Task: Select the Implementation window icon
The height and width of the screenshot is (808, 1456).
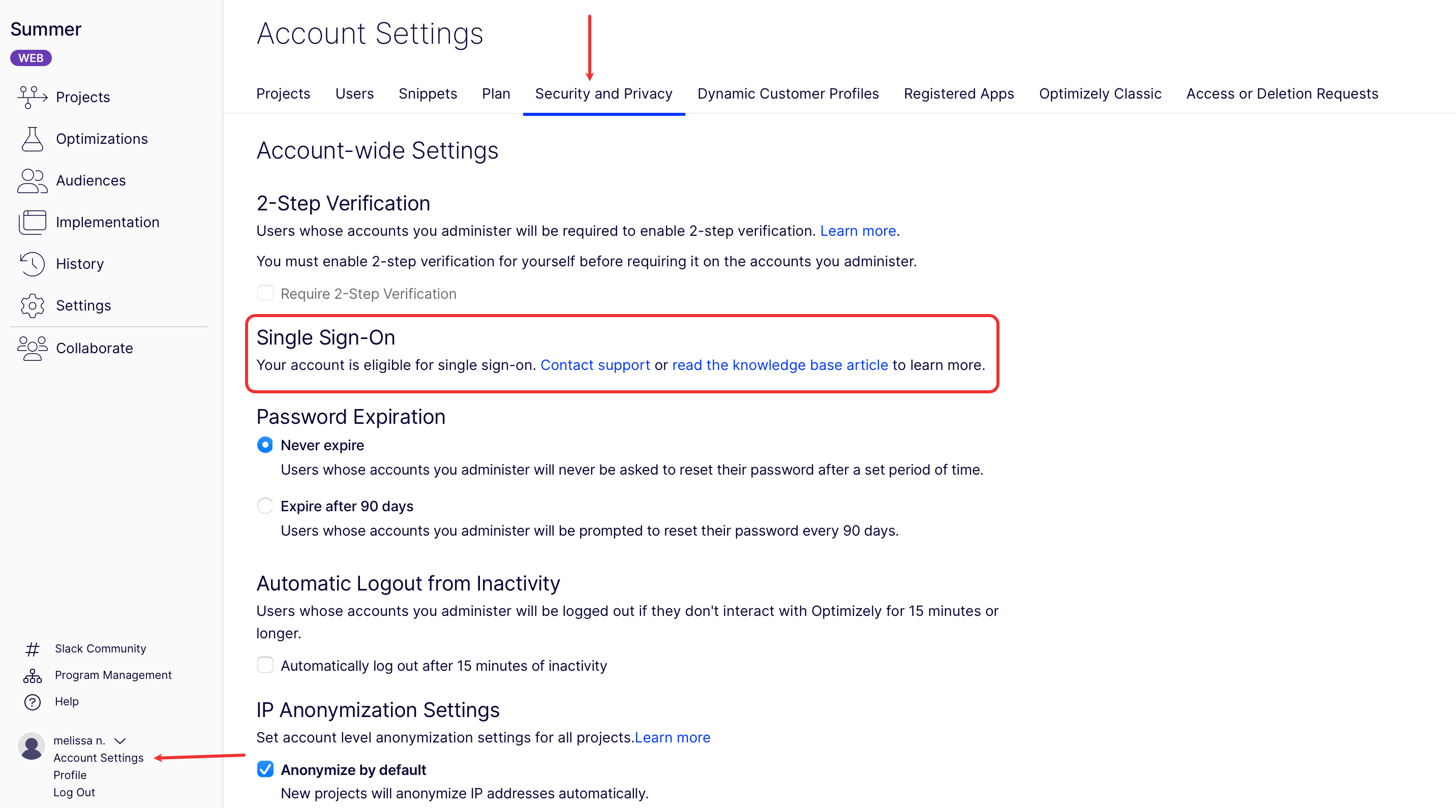Action: pos(32,222)
